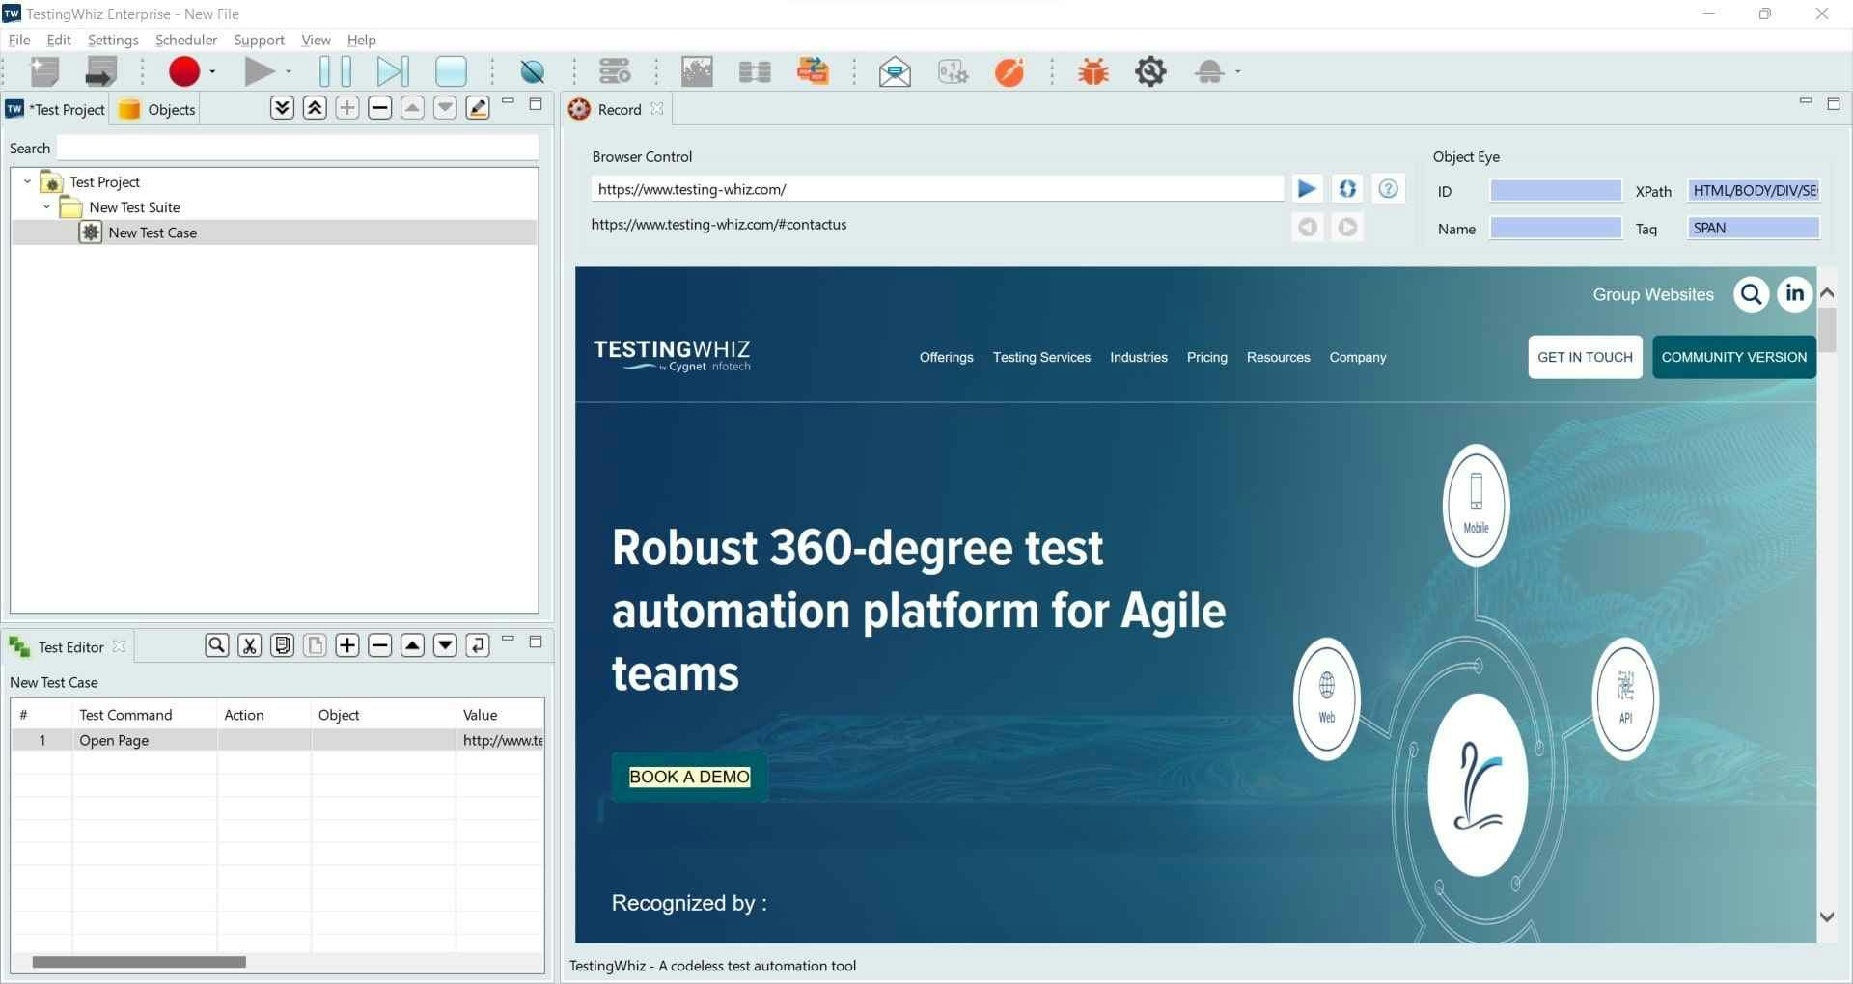Click the server configuration toolbar icon
Viewport: 1853px width, 984px height.
[x=615, y=71]
